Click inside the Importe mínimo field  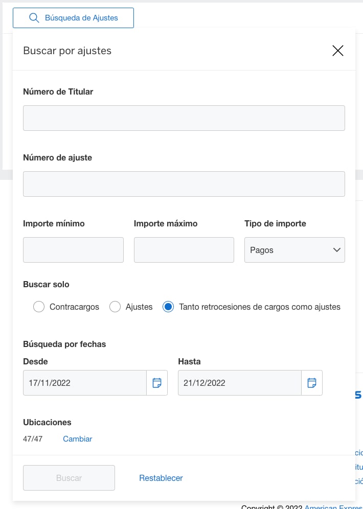[73, 250]
